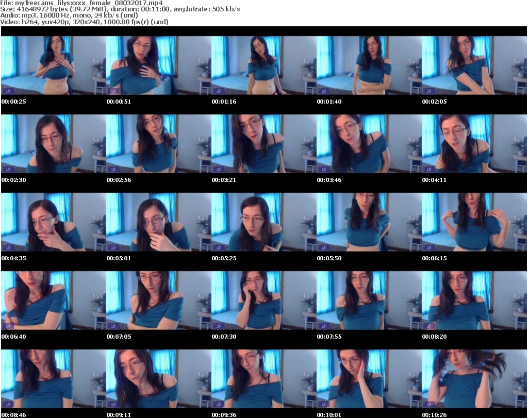This screenshot has height=418, width=528.
Task: Click the '00:05:25' timestamp label
Action: click(x=224, y=258)
